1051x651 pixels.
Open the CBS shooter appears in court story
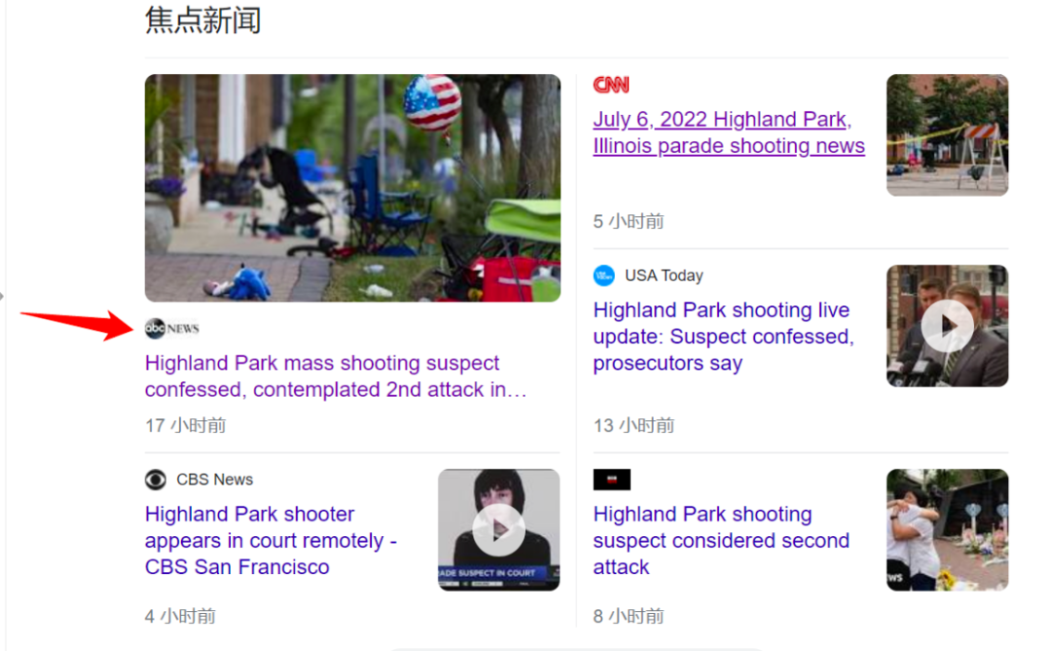pos(272,540)
